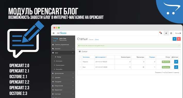Click the Выход logout link
Viewport: 183px width, 98px height.
tap(178, 33)
